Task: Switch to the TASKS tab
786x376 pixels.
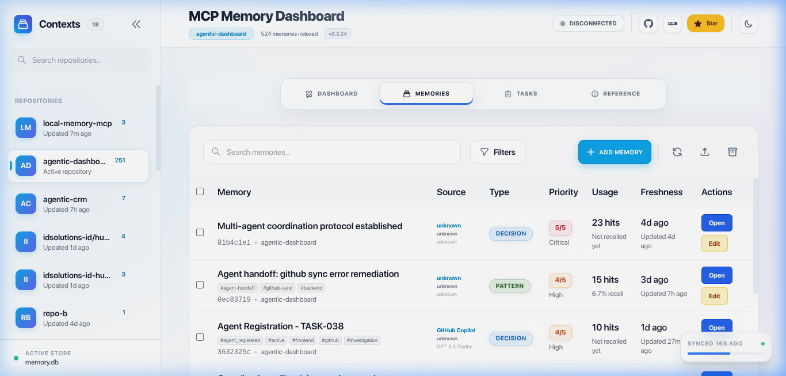Action: pos(521,94)
